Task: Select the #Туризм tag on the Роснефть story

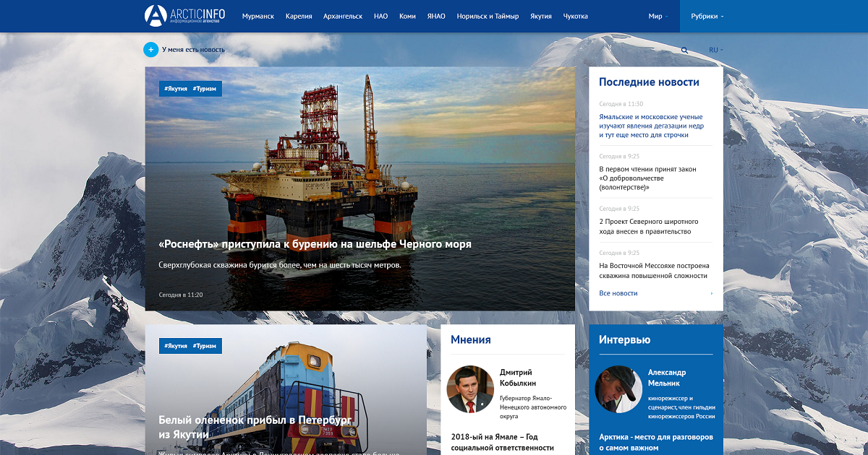Action: click(x=205, y=89)
